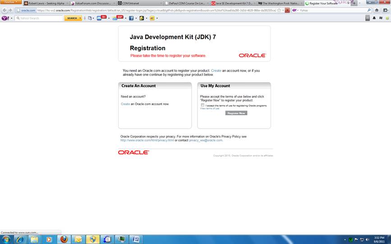Image resolution: width=391 pixels, height=244 pixels.
Task: Expand the Yahoo! logo dropdown arrow
Action: (x=11, y=18)
